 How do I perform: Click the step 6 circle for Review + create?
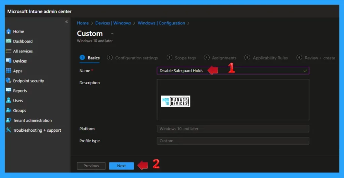tap(299, 57)
